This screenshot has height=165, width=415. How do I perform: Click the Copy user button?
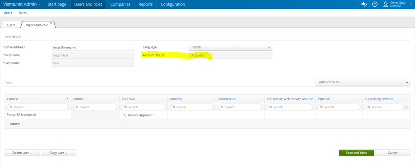59,153
